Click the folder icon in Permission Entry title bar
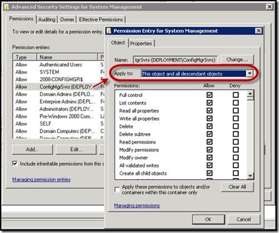279x233 pixels. (x=109, y=31)
